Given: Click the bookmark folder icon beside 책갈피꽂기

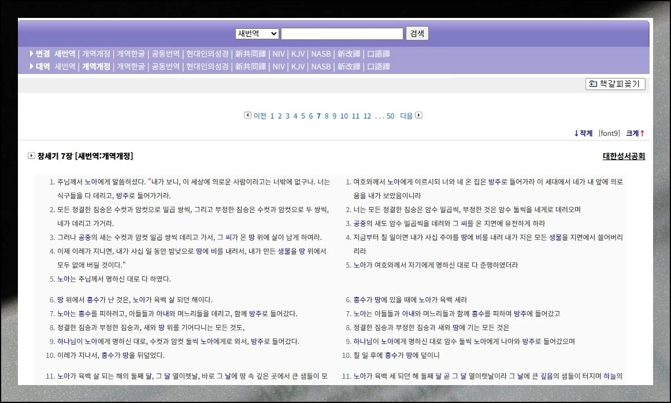Looking at the screenshot, I should coord(593,84).
